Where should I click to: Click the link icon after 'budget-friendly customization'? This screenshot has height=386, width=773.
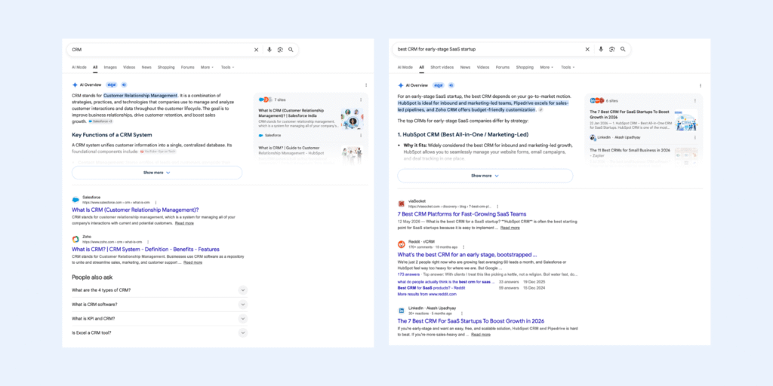[540, 110]
